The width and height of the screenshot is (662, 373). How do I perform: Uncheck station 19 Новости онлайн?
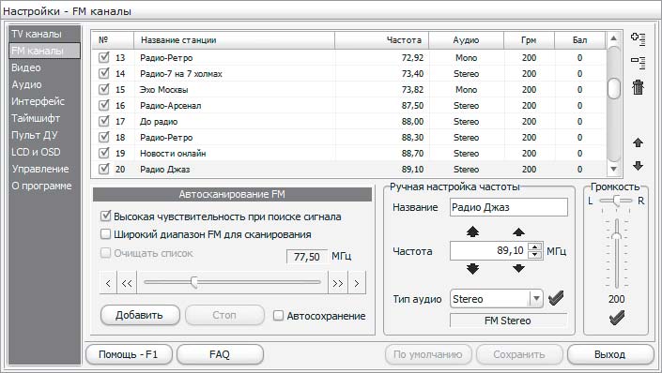104,153
